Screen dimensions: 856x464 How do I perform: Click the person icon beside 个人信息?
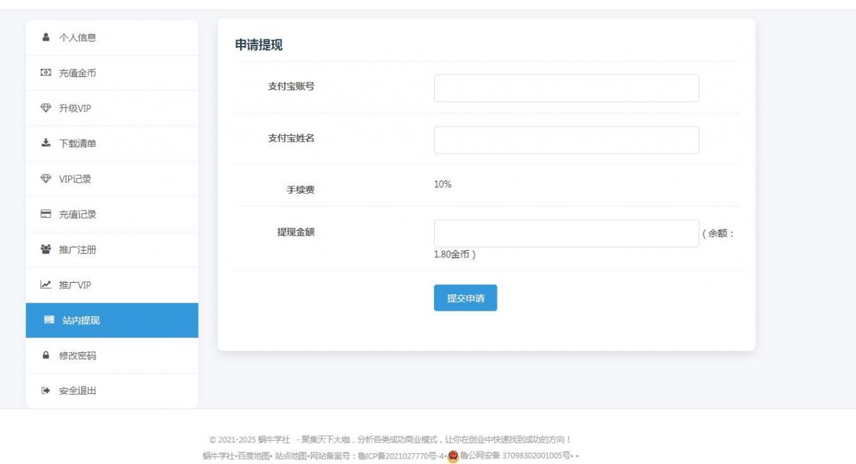point(45,37)
